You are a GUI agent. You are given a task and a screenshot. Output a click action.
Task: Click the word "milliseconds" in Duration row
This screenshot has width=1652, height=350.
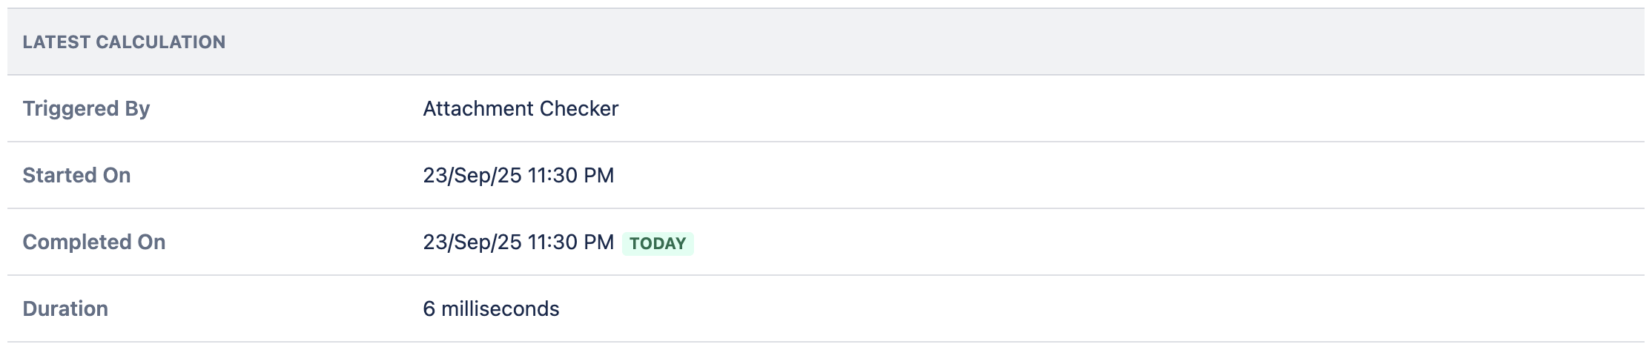pos(500,309)
